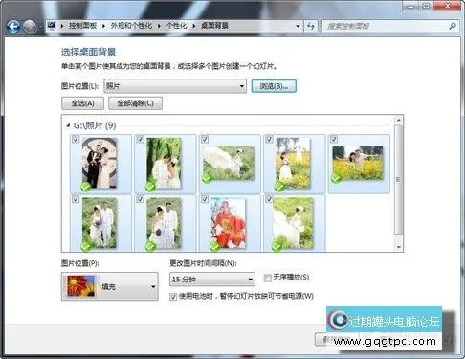Screen dimensions: 465x359
Task: Click the Forward navigation arrow
Action: coord(30,27)
